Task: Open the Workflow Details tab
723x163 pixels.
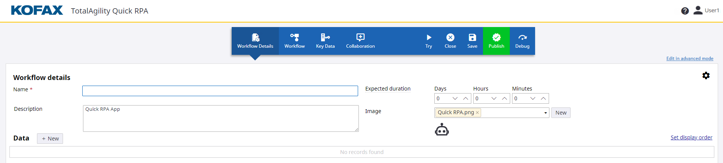Action: 255,41
